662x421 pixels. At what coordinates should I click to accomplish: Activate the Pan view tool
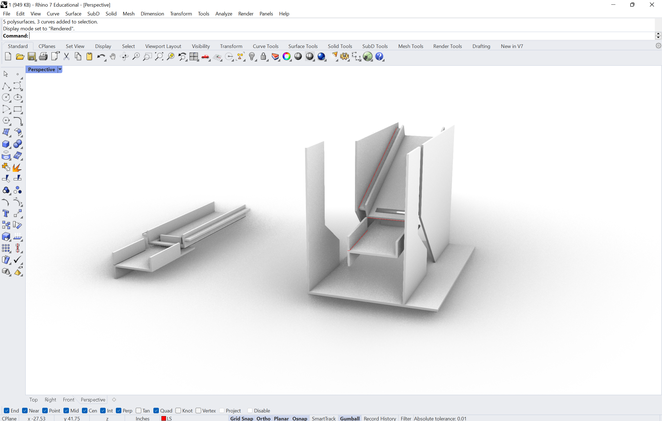[113, 57]
